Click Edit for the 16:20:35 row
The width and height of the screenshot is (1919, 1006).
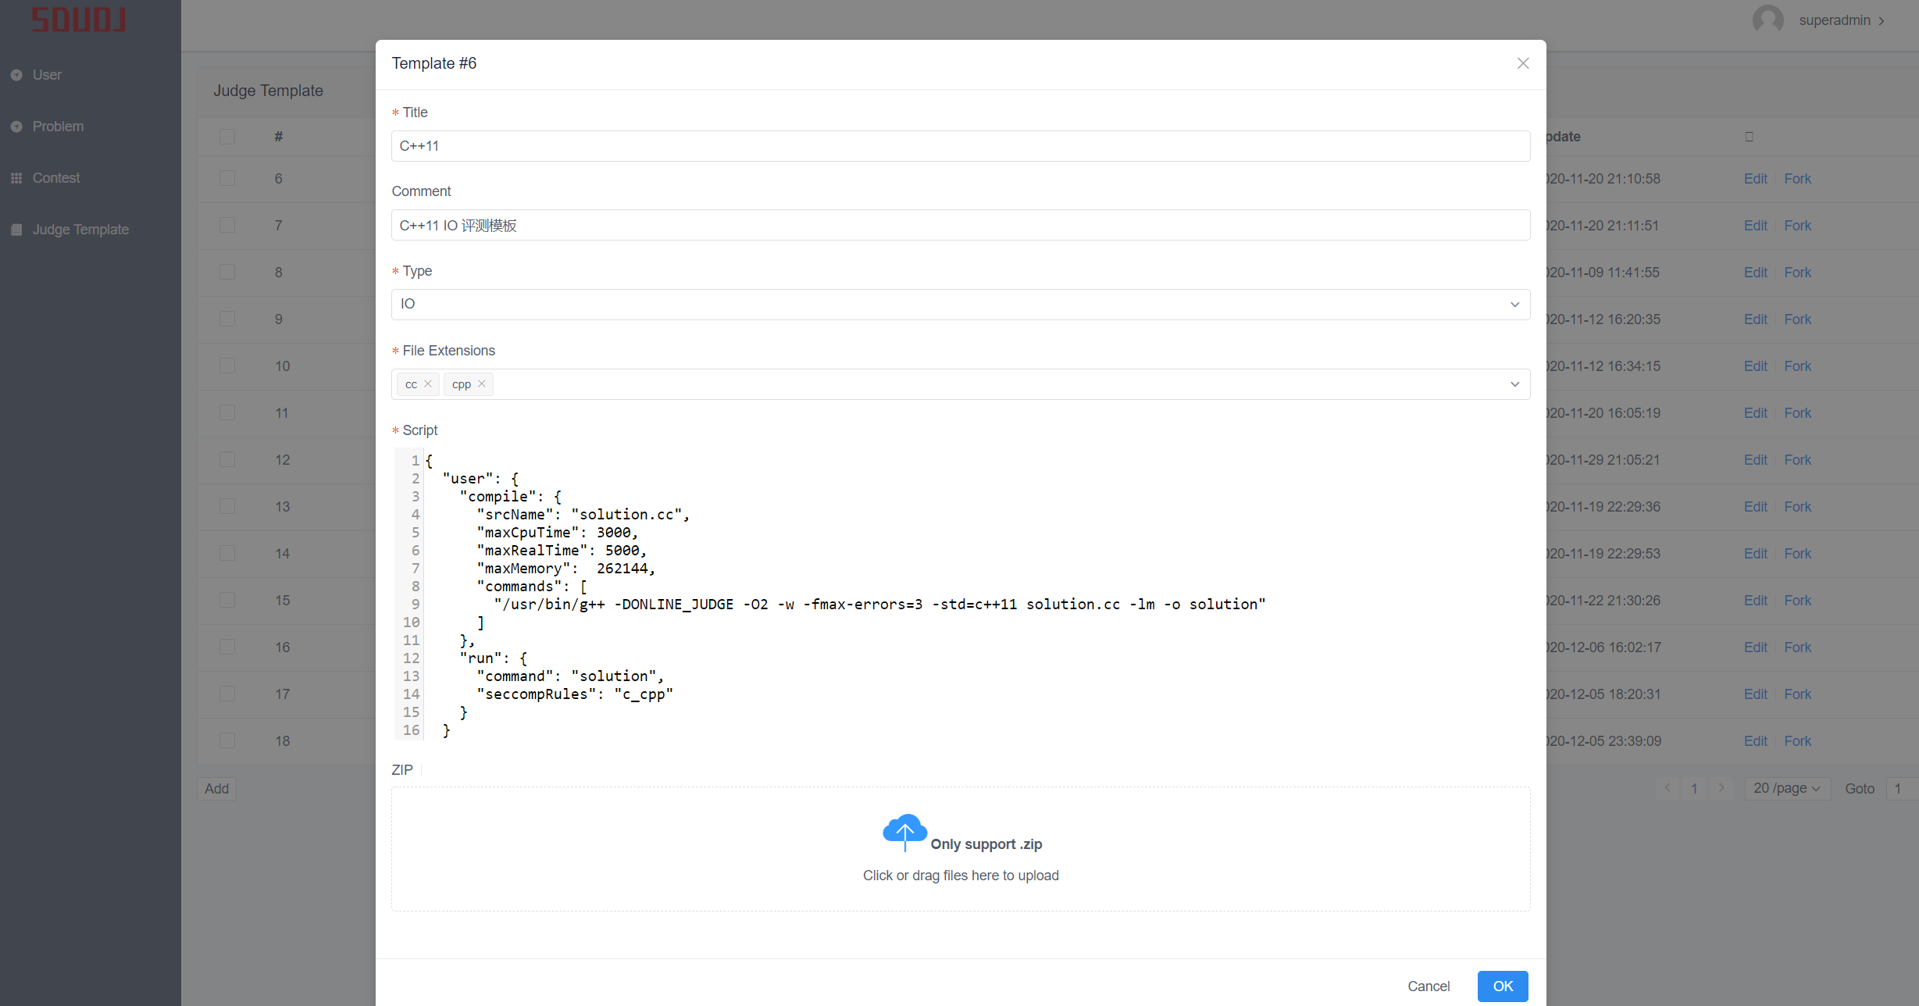click(x=1755, y=319)
